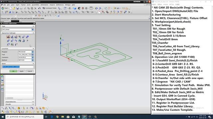Image resolution: width=213 pixels, height=119 pixels.
Task: Expand the Dependencies panel
Action: click(33, 102)
